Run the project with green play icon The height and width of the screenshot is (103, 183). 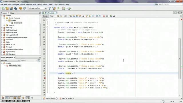tap(58, 8)
